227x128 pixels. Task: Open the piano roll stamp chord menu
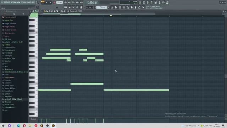[x=38, y=11]
